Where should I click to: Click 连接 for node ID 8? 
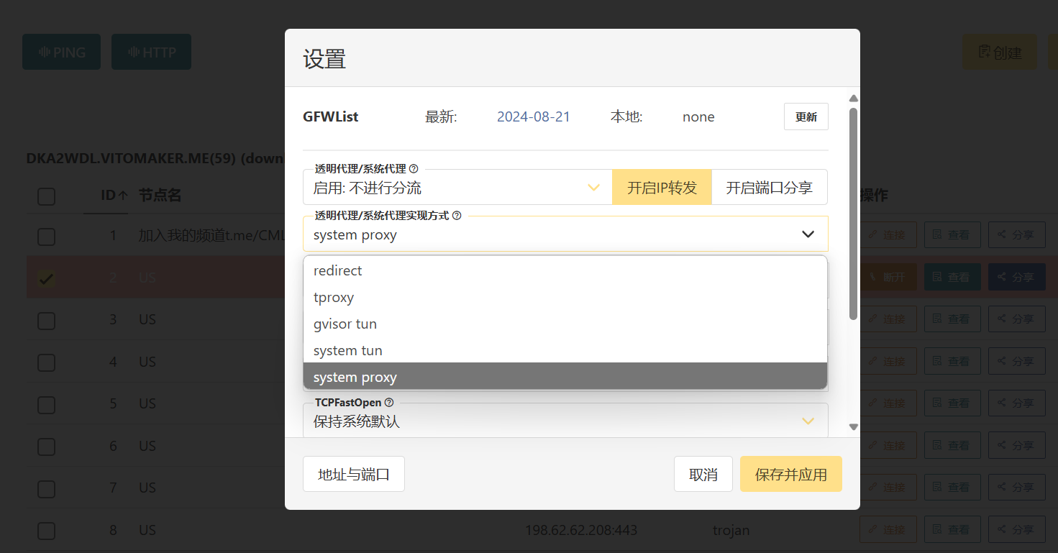click(888, 529)
